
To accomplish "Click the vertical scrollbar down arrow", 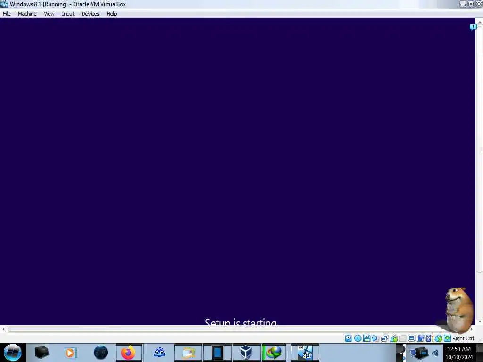I will point(480,321).
